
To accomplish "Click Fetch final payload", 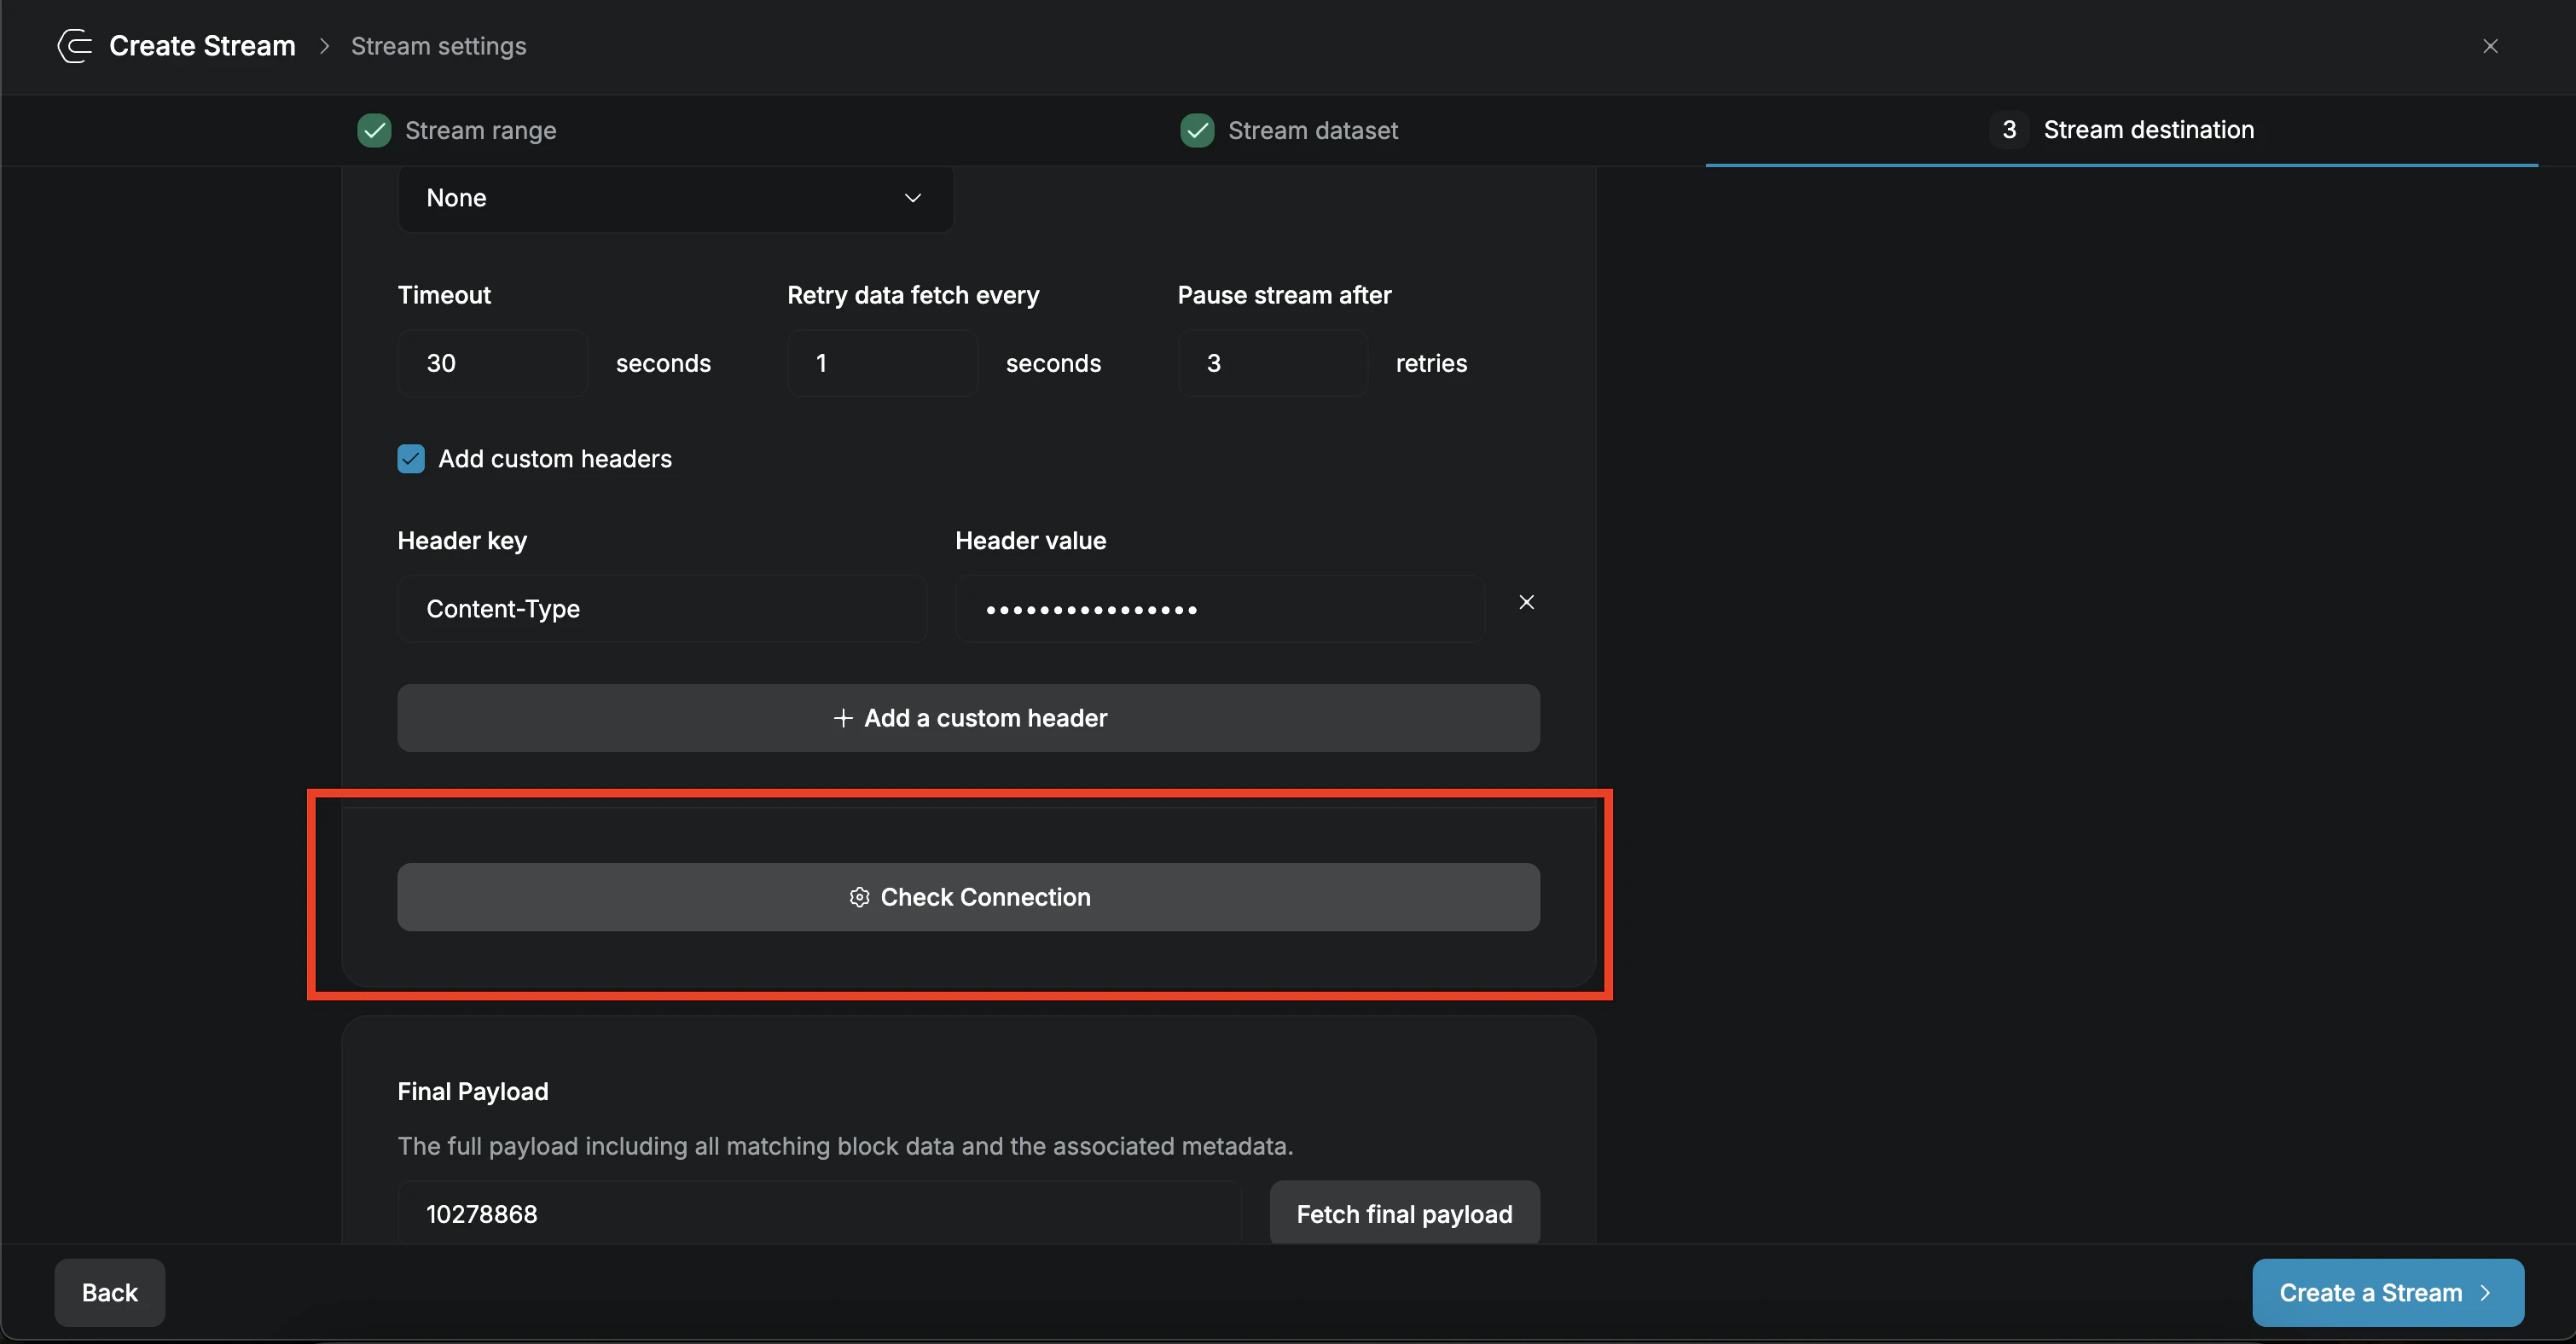I will click(1404, 1213).
